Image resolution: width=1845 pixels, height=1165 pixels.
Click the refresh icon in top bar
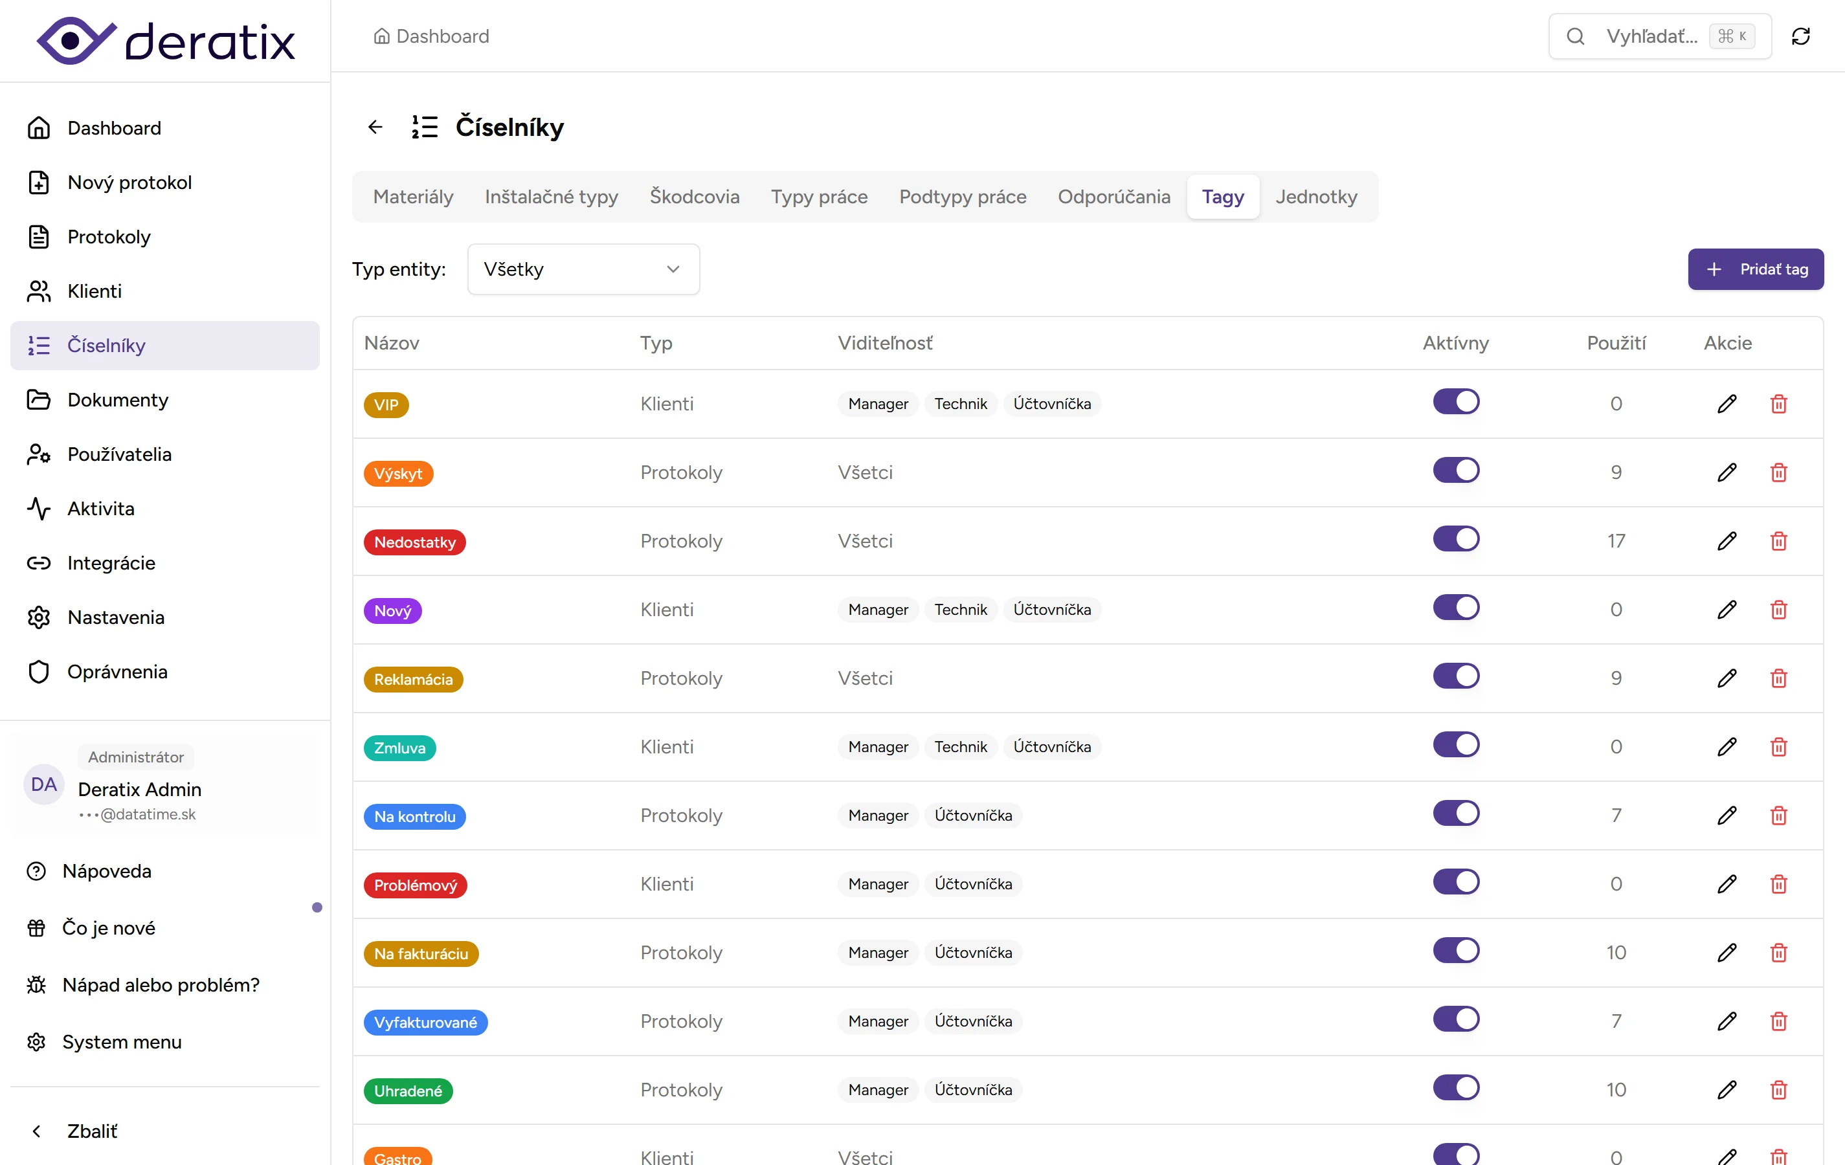1800,36
